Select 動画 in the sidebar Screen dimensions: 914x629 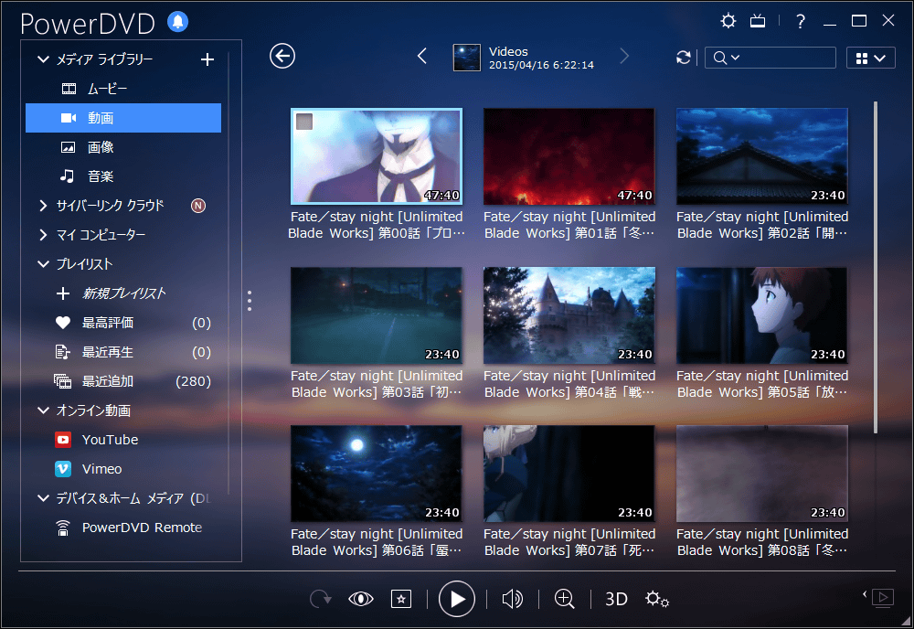[x=123, y=118]
